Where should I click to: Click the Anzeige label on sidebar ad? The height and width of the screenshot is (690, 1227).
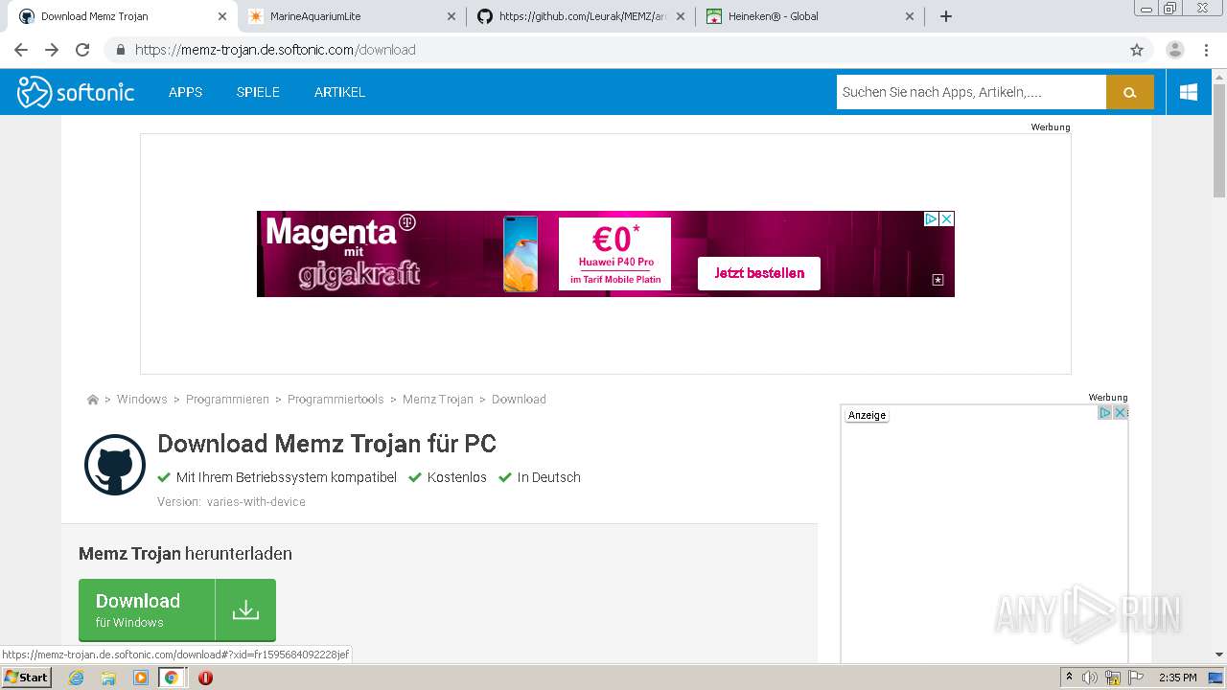[868, 415]
